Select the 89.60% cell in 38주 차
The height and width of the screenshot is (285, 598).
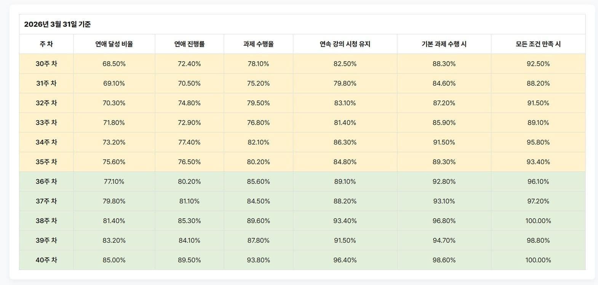258,221
